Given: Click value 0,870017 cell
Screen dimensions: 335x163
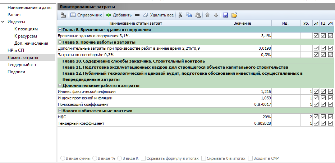Looking at the screenshot, I should coord(243,104).
